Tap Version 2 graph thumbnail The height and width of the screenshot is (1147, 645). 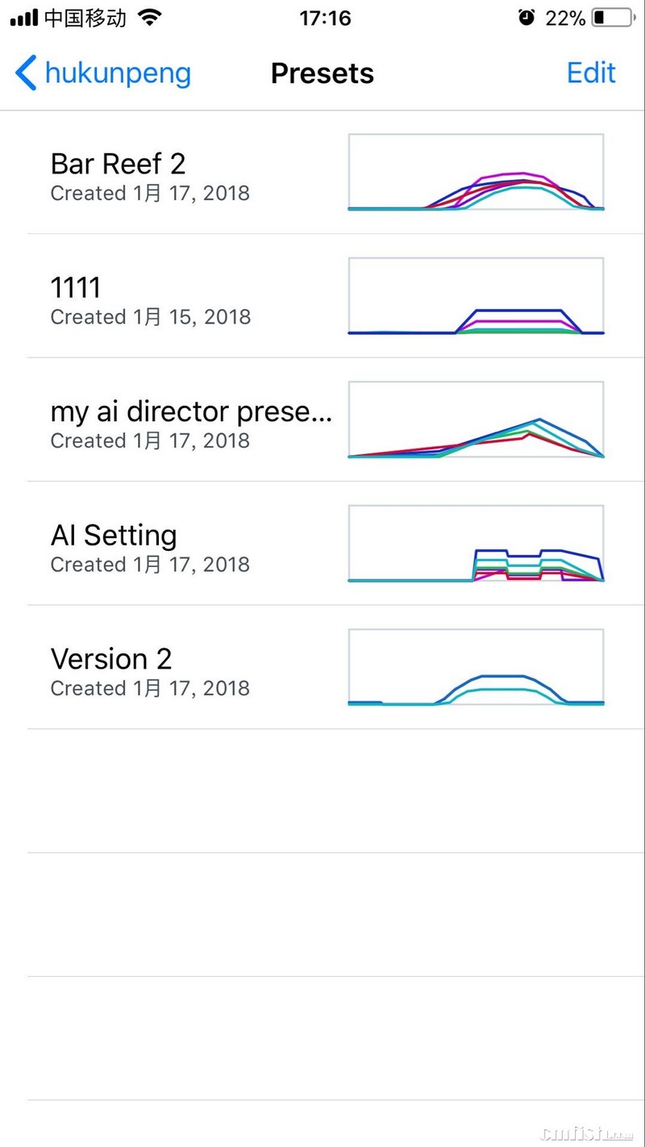tap(476, 667)
